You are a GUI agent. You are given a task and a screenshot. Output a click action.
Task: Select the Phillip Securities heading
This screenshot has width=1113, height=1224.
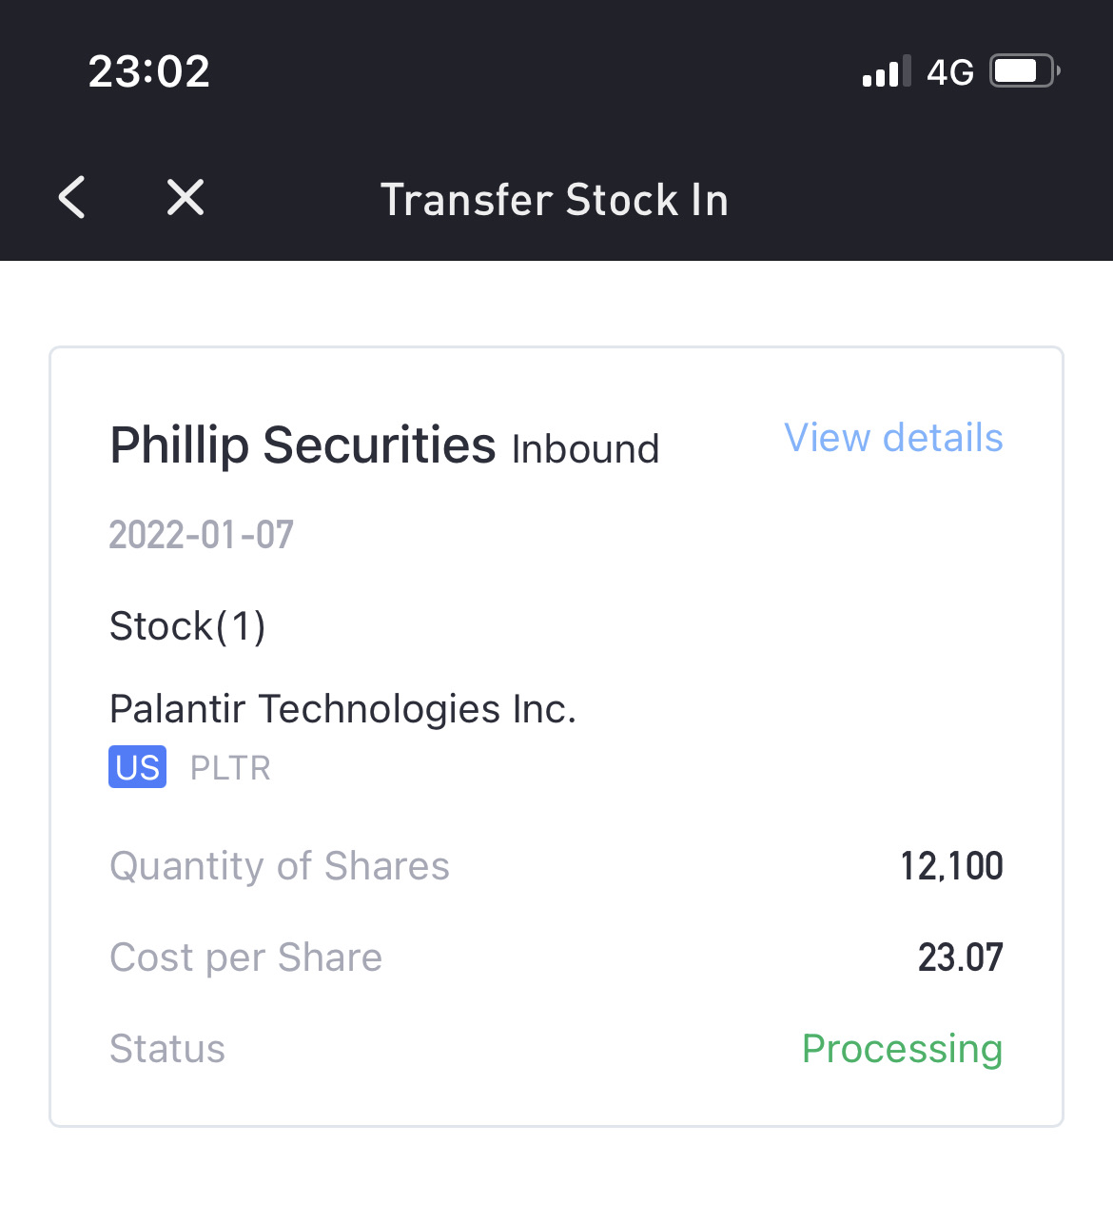(303, 445)
